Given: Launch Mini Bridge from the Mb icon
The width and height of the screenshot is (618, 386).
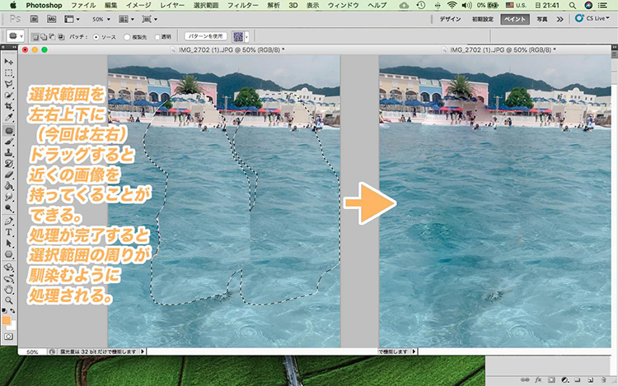Looking at the screenshot, I should 51,19.
